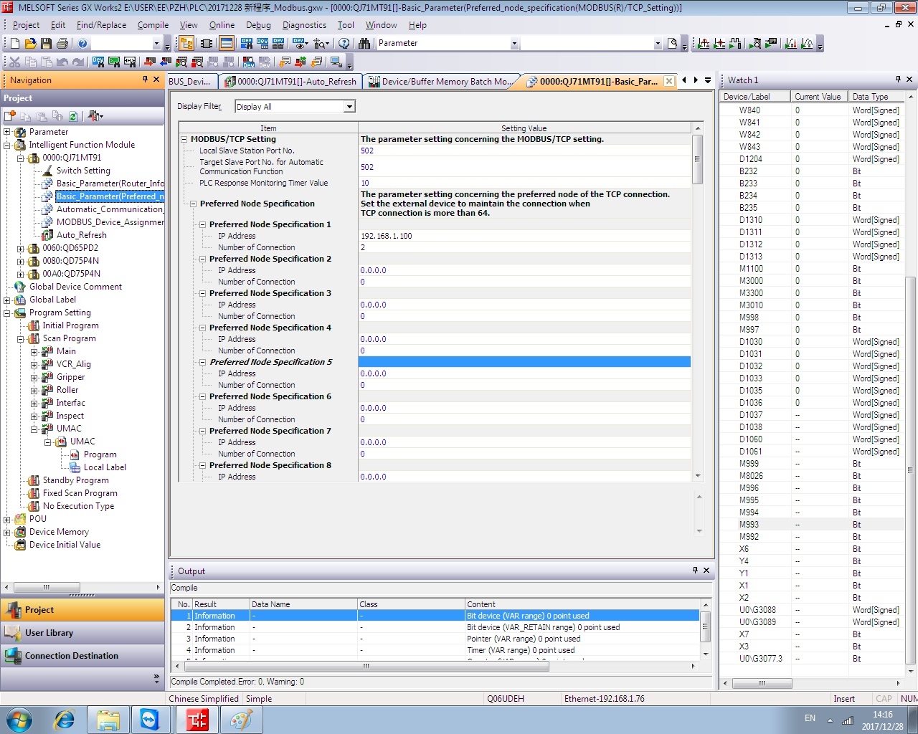
Task: Toggle the Navigation window toolbar button
Action: [186, 44]
